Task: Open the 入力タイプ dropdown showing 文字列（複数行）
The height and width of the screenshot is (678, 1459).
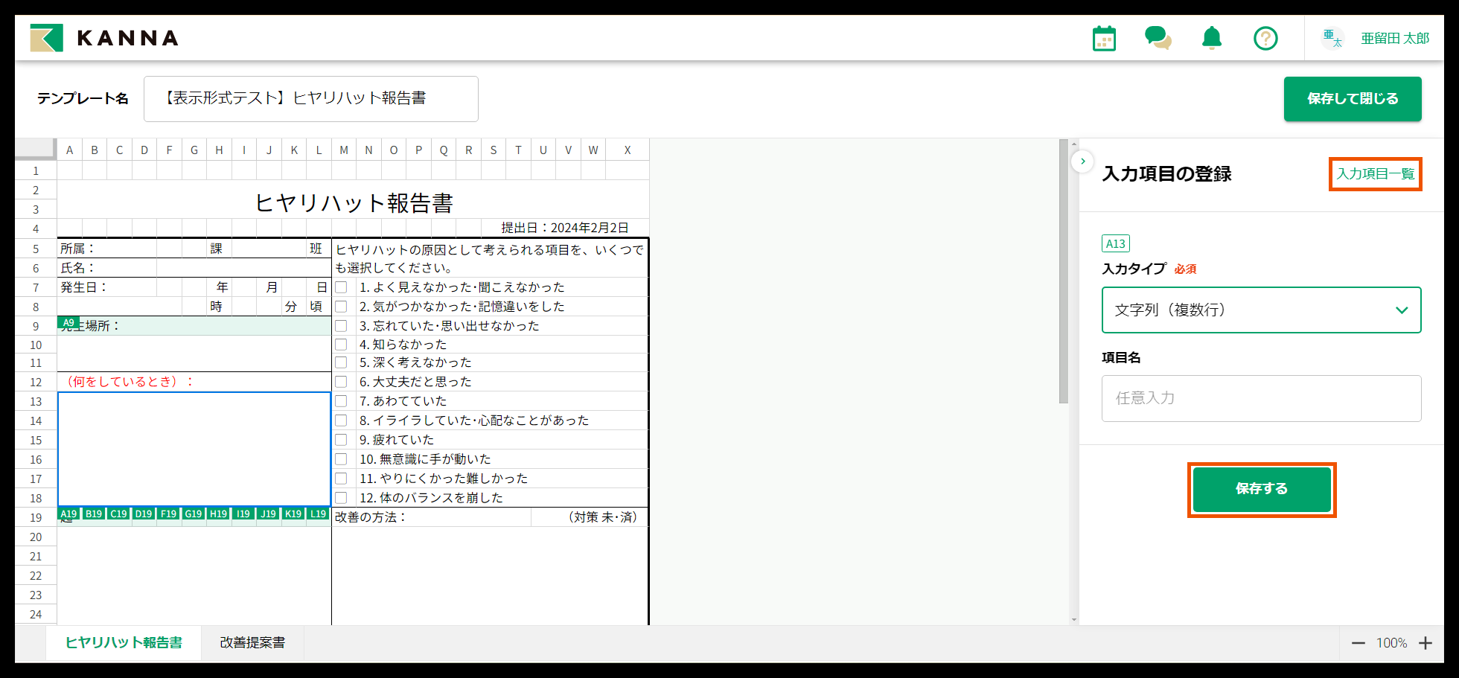Action: (x=1261, y=310)
